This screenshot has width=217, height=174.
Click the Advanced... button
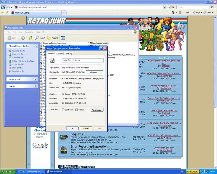coord(97,110)
